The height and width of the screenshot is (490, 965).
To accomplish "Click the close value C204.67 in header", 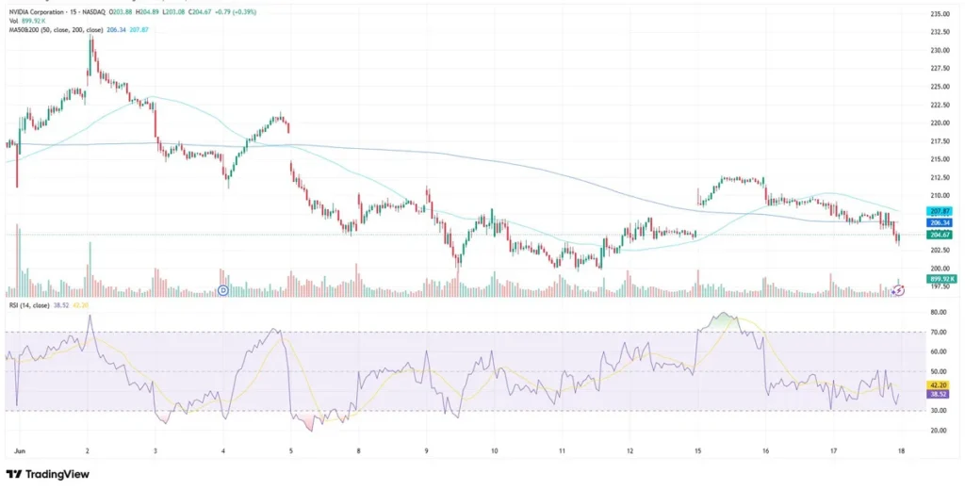I will click(x=200, y=12).
